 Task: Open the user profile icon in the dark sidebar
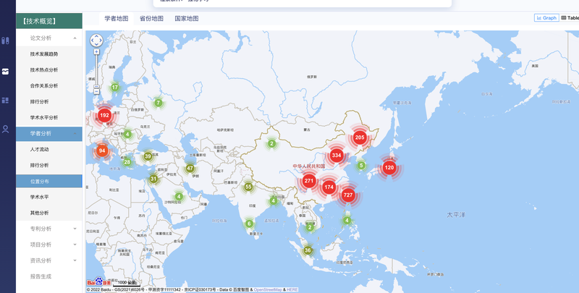5,129
